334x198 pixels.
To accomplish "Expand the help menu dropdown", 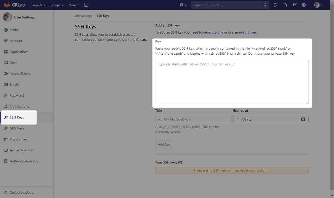I will click(305, 5).
